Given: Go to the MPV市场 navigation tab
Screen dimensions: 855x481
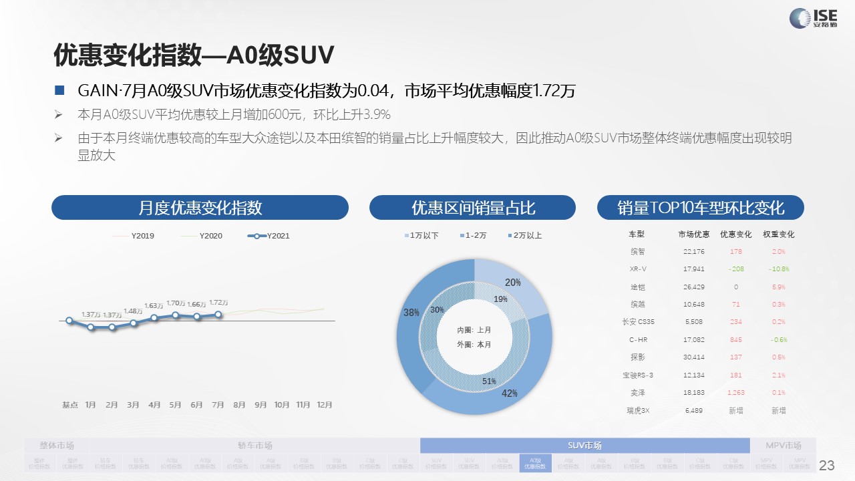Looking at the screenshot, I should [783, 446].
